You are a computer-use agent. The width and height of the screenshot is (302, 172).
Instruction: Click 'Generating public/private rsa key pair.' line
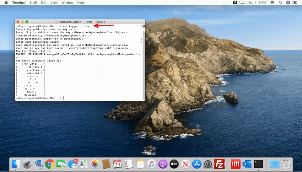point(46,29)
